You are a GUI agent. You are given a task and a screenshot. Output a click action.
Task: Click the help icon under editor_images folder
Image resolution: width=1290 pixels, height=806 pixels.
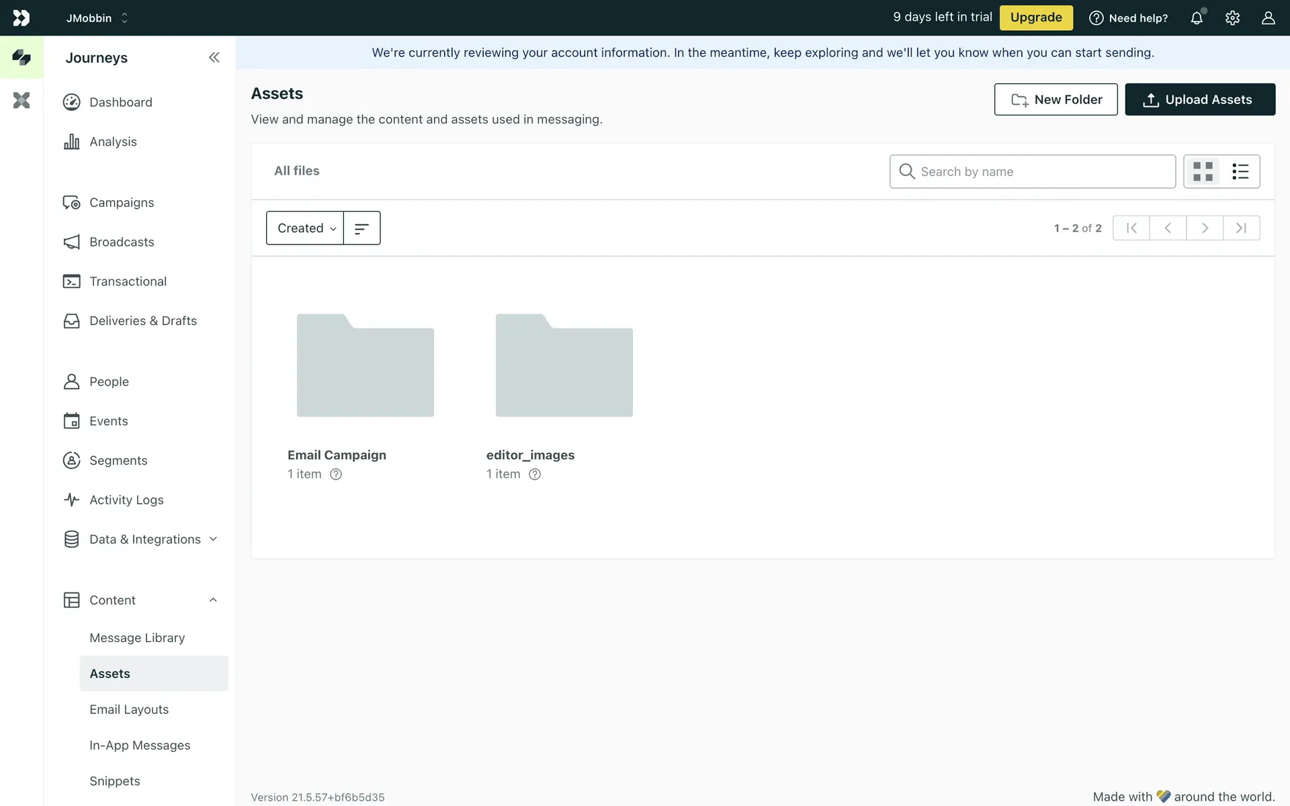pos(535,474)
